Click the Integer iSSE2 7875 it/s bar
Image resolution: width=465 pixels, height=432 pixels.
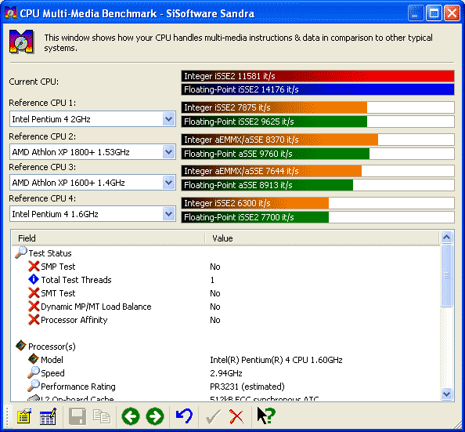318,107
